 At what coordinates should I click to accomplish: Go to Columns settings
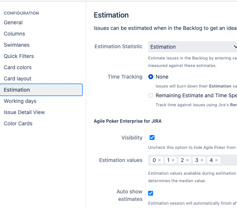click(14, 34)
